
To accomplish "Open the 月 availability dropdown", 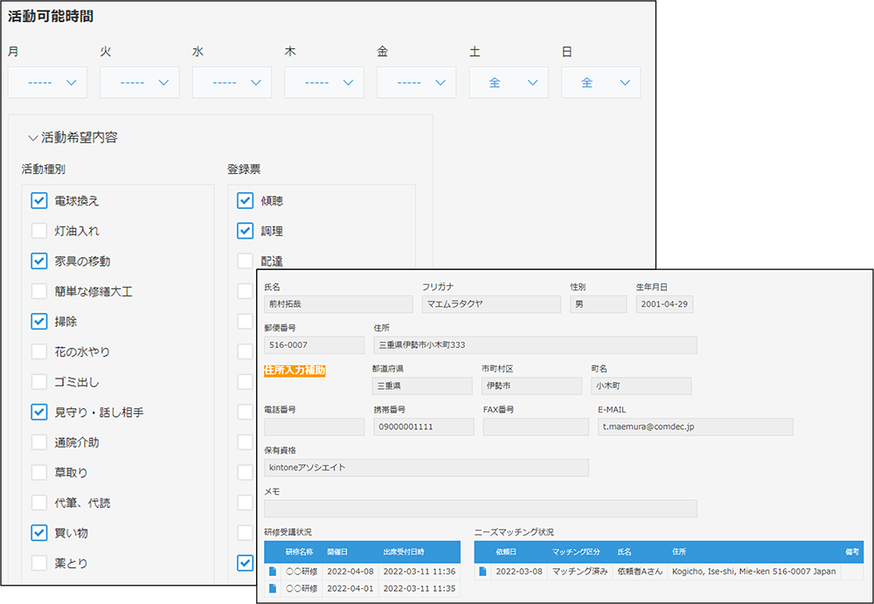I will [x=47, y=82].
